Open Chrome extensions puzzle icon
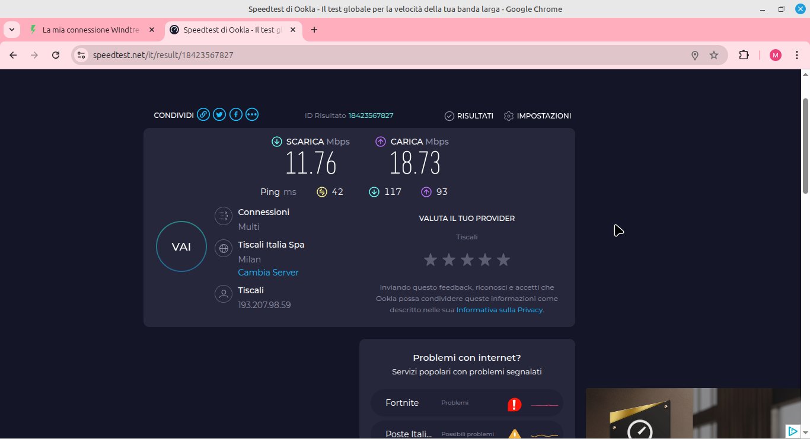Image resolution: width=810 pixels, height=439 pixels. pos(744,55)
